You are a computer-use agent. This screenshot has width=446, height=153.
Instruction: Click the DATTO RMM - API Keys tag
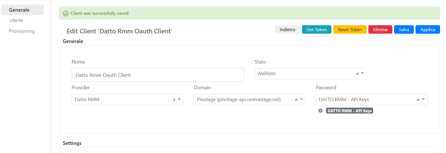pos(349,111)
